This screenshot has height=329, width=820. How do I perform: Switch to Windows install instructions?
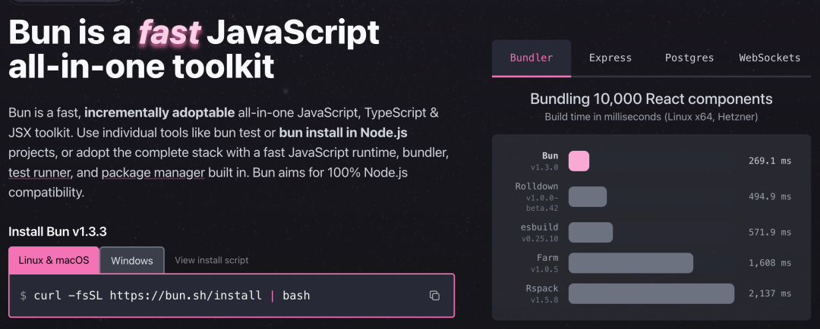pyautogui.click(x=132, y=260)
